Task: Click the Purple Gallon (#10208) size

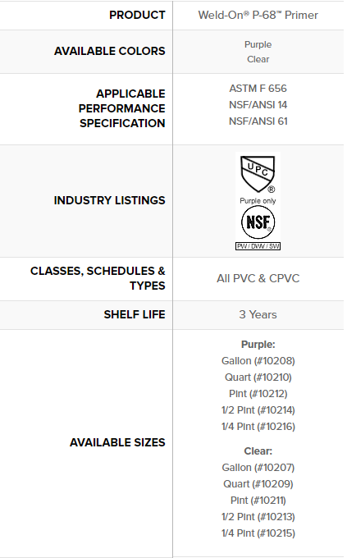Action: coord(258,361)
